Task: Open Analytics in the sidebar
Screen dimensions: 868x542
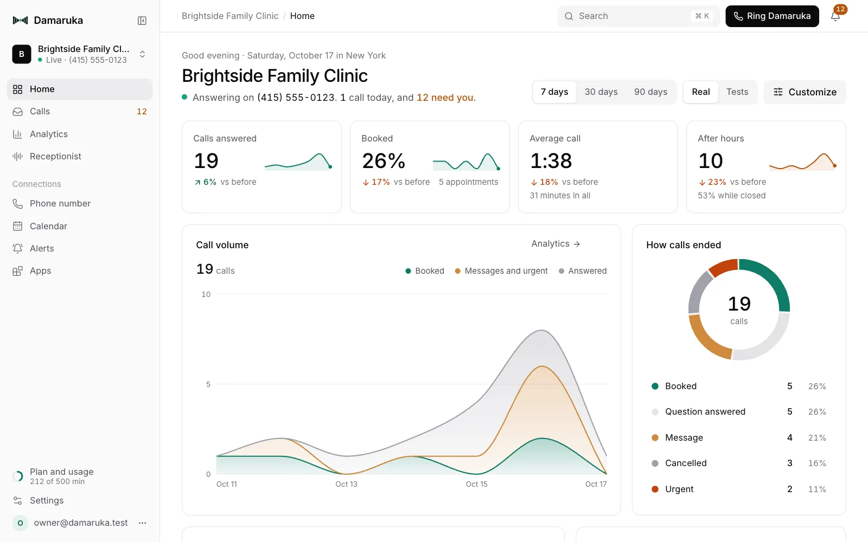Action: (80, 134)
